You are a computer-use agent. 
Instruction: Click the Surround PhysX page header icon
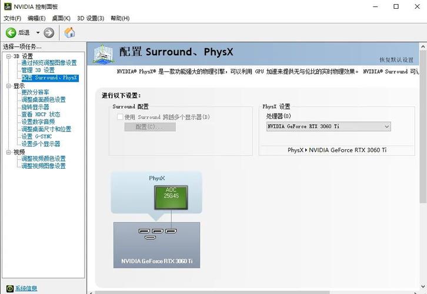(x=104, y=54)
